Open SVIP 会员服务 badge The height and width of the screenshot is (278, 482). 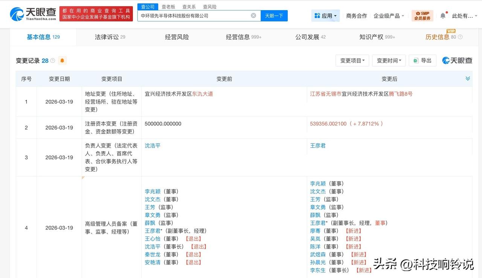tap(422, 16)
